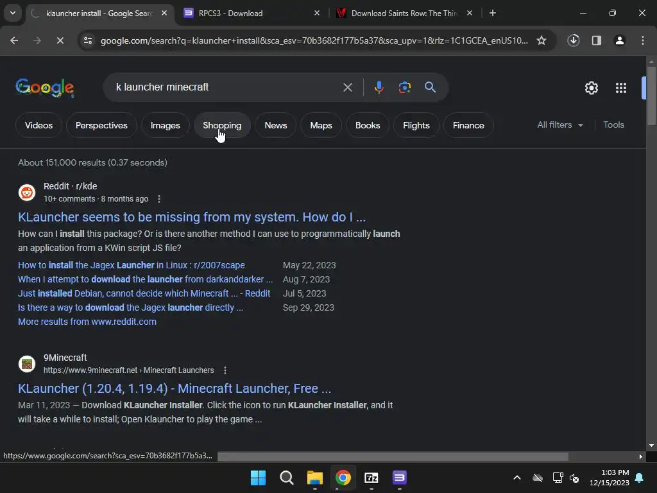Open Google quick settings gear
This screenshot has width=657, height=493.
pyautogui.click(x=592, y=88)
